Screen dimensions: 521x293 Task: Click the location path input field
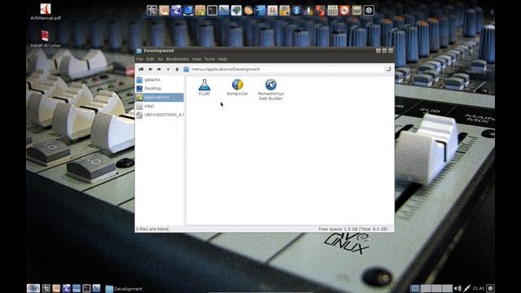[287, 69]
